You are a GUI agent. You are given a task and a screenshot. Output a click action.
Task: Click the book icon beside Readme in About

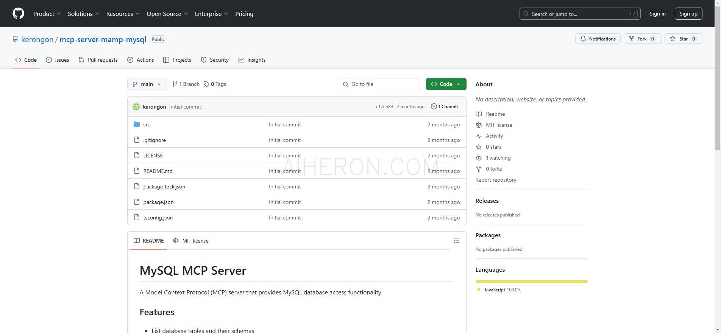[x=479, y=114]
